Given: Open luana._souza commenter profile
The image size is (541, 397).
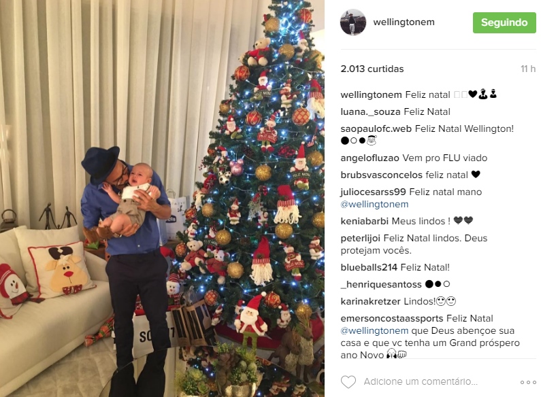Looking at the screenshot, I should click(370, 112).
